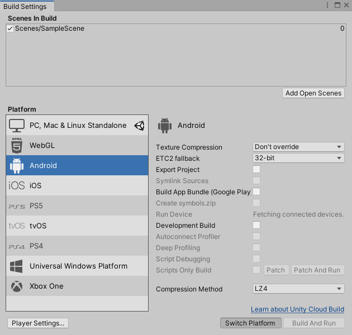Click the Fetching connected devices text
Screen dimensions: 352x335
pos(298,214)
